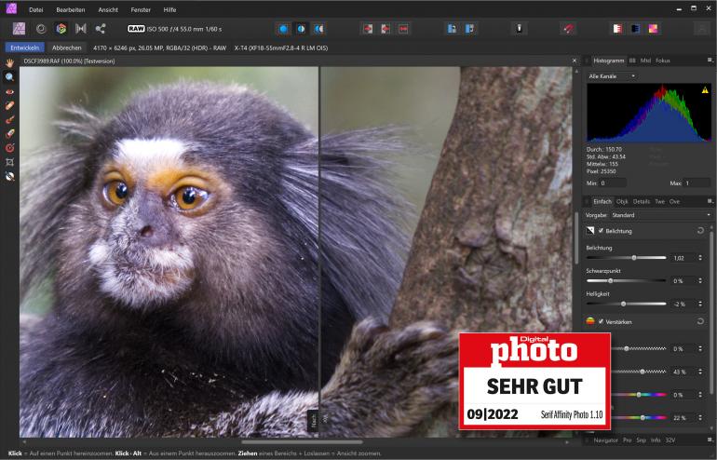Open the Alle Kanäle channel dropdown
The height and width of the screenshot is (460, 717).
[612, 76]
